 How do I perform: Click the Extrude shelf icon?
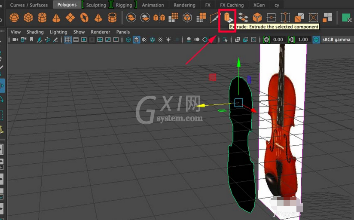tap(228, 17)
